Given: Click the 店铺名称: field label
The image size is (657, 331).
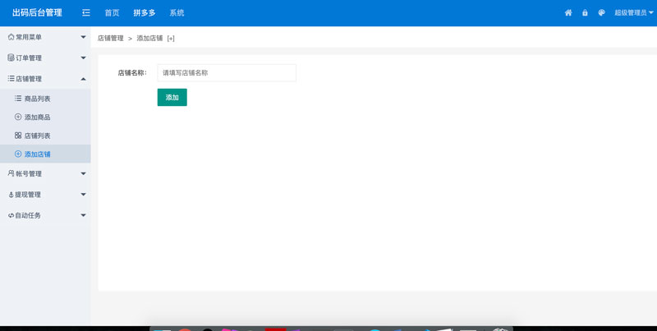Looking at the screenshot, I should (132, 73).
